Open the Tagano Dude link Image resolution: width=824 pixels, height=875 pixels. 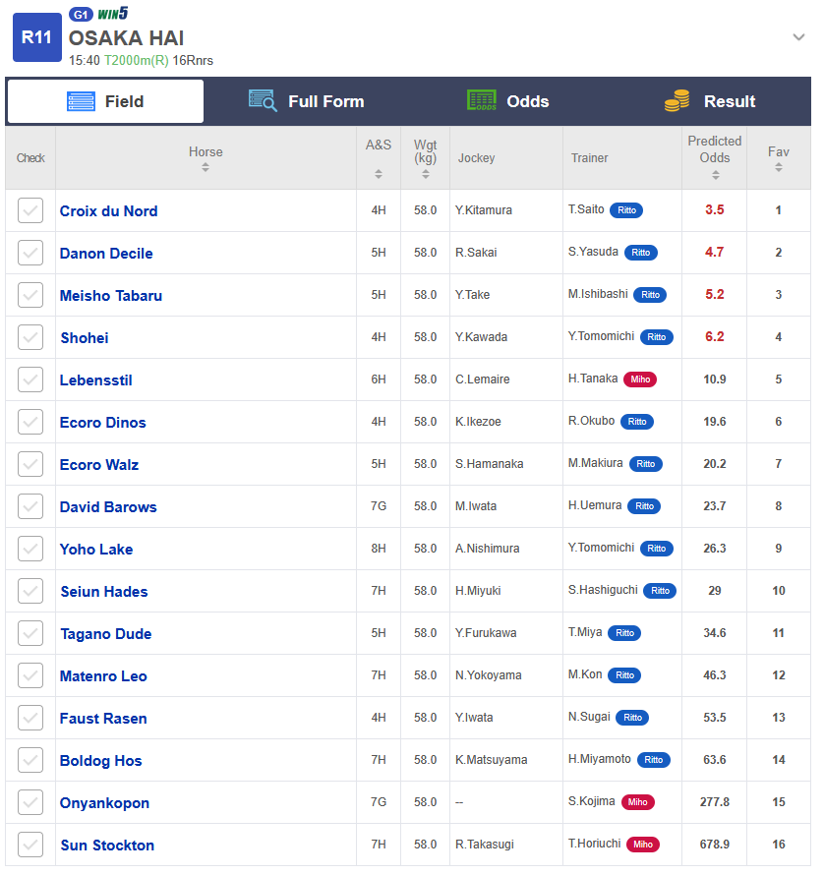pos(106,634)
